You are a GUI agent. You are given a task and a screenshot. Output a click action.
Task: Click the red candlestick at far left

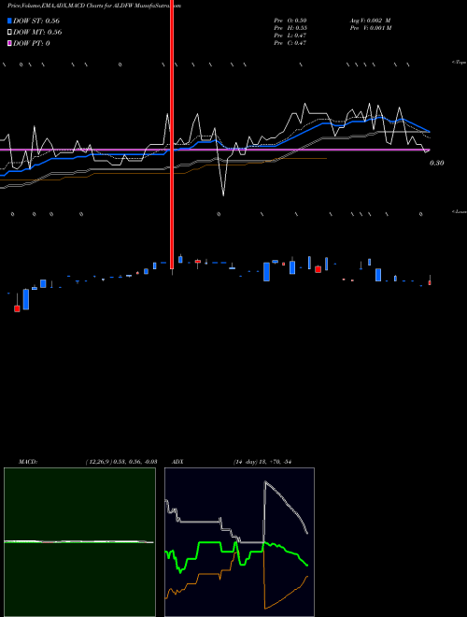[17, 308]
